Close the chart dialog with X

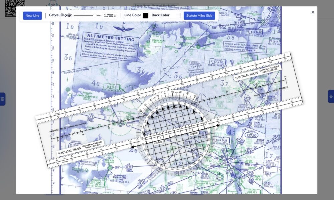pyautogui.click(x=313, y=12)
